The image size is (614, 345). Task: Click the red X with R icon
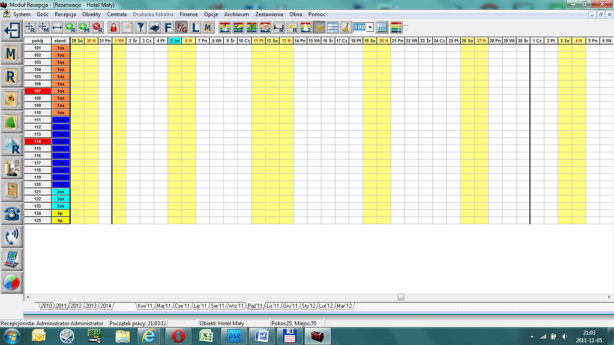click(x=97, y=27)
